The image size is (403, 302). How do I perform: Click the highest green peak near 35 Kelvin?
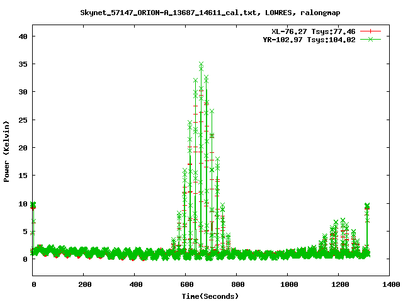pyautogui.click(x=201, y=64)
